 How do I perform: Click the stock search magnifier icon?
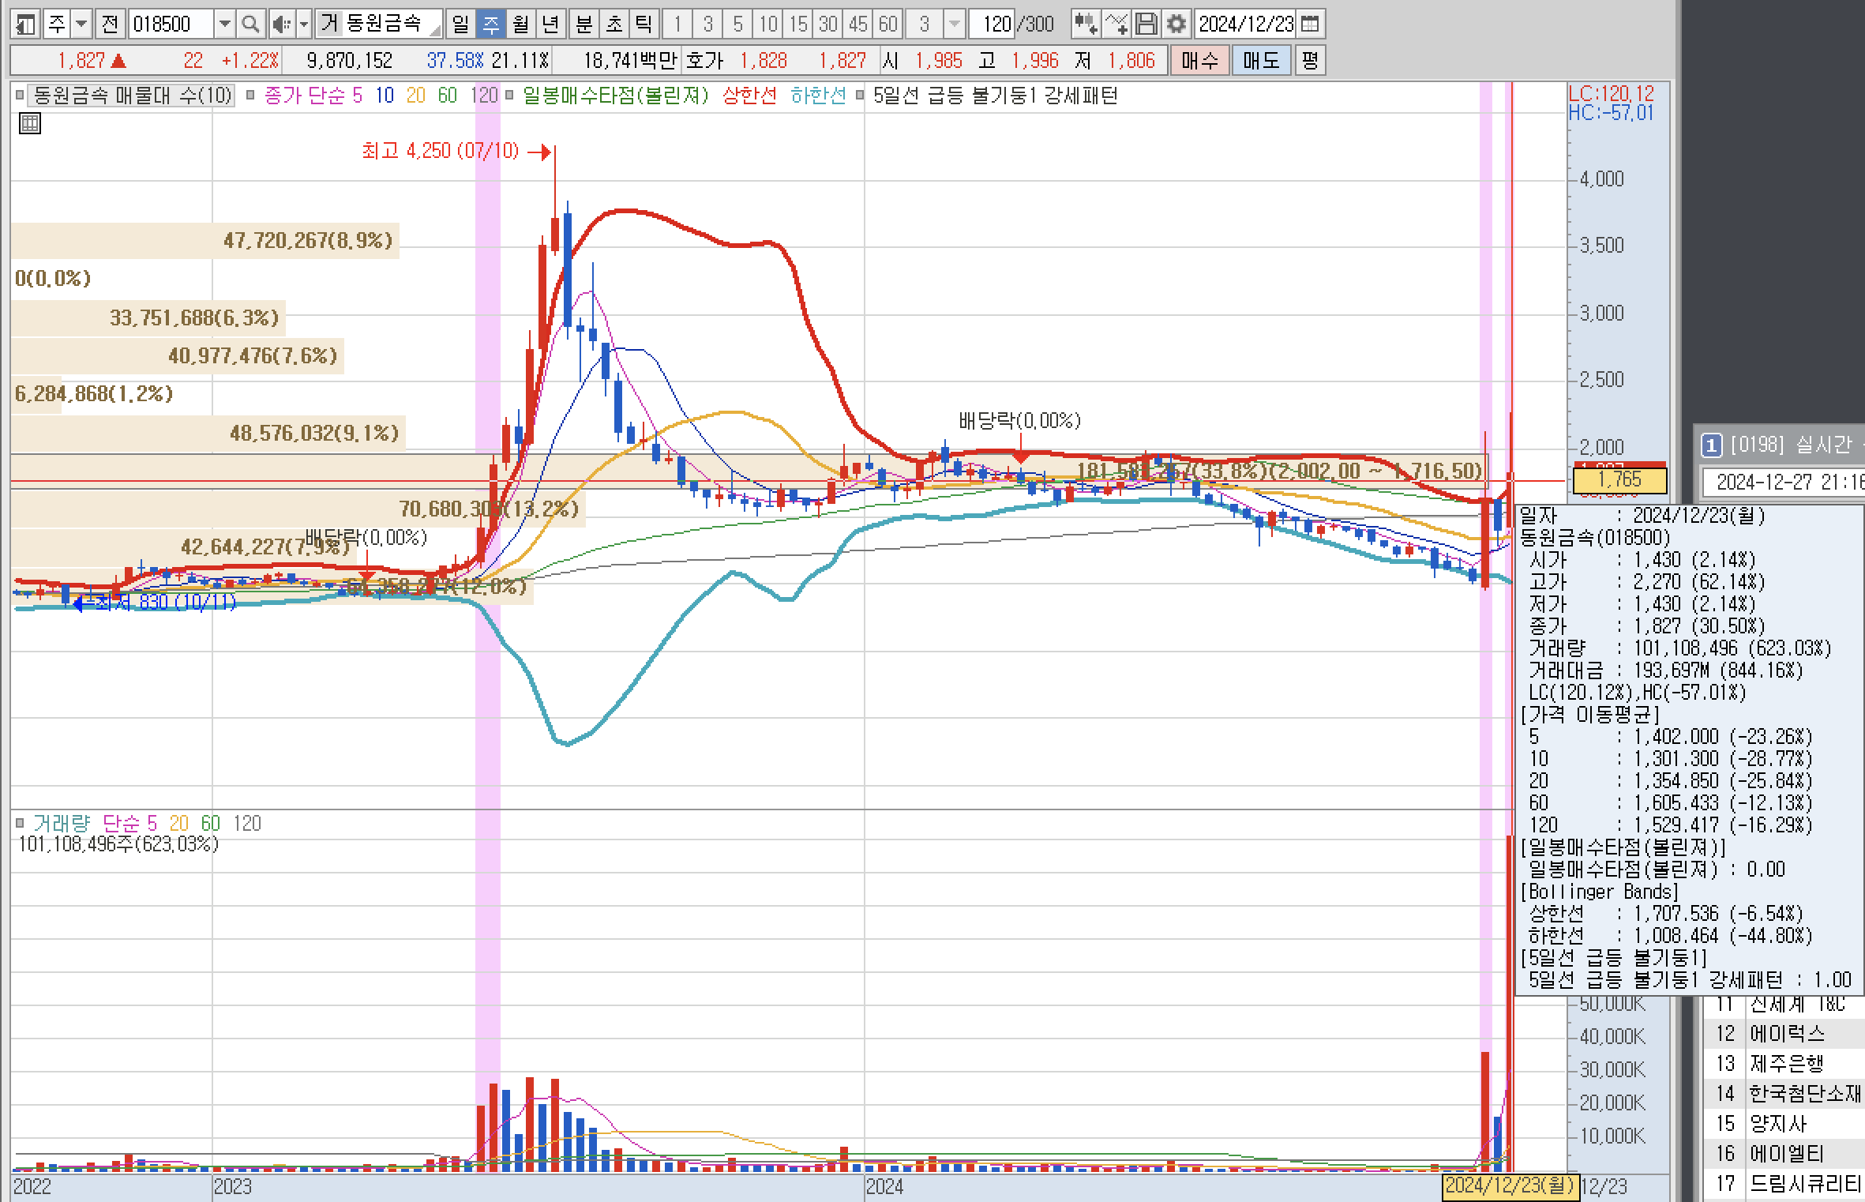click(250, 24)
